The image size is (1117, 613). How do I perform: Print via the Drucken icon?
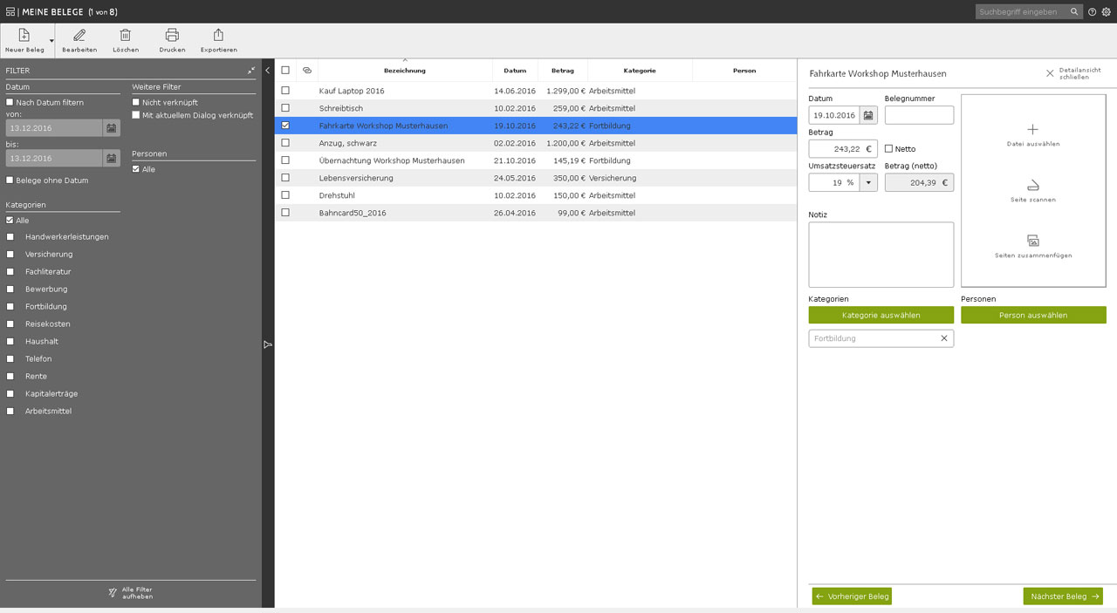click(172, 36)
